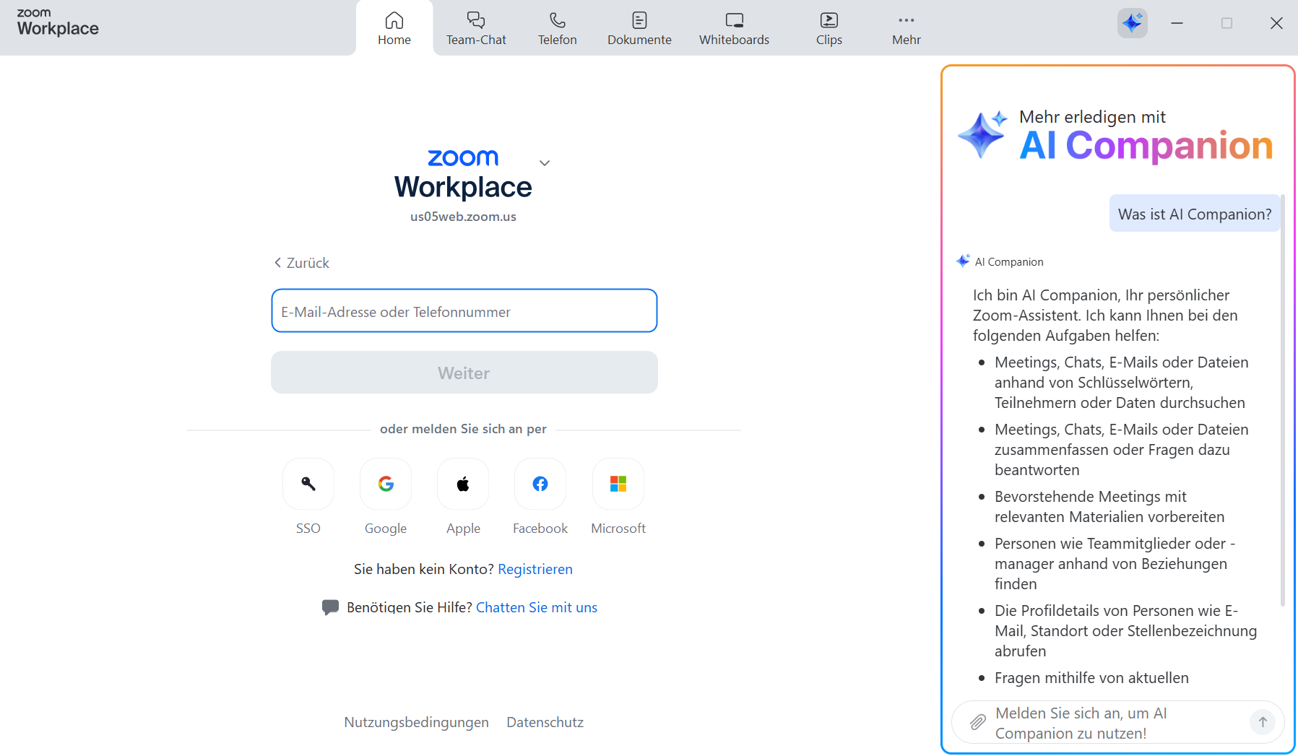
Task: Open Nutzungsbedingungen link
Action: tap(416, 723)
